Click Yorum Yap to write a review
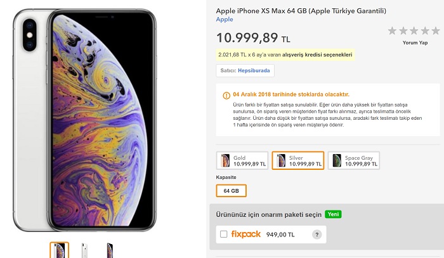444x258 pixels. 415,42
